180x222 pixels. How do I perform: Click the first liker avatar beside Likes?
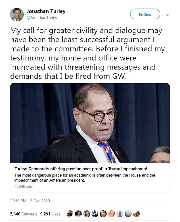coord(70,214)
